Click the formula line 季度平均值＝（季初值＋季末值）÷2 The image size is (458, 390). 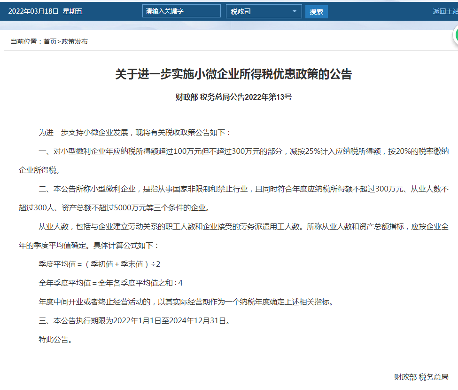99,264
